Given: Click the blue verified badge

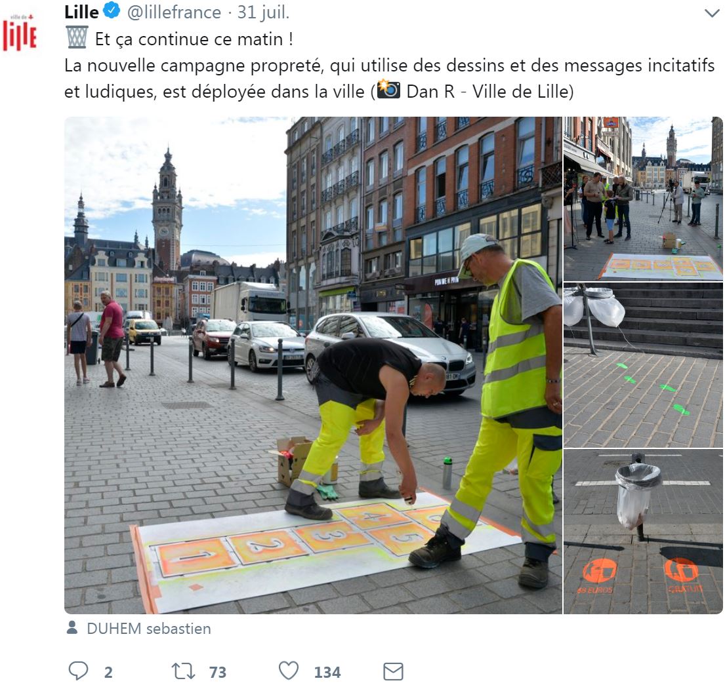Looking at the screenshot, I should point(112,11).
